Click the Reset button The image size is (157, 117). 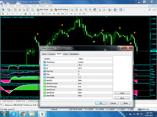pyautogui.click(x=125, y=103)
